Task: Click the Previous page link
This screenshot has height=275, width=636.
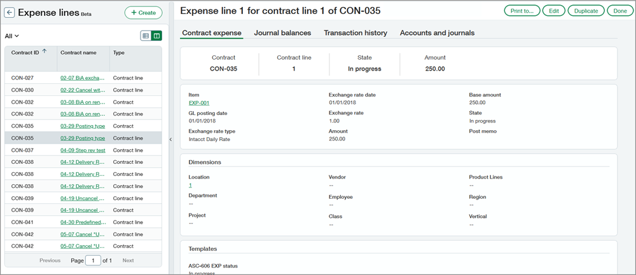Action: [50, 260]
